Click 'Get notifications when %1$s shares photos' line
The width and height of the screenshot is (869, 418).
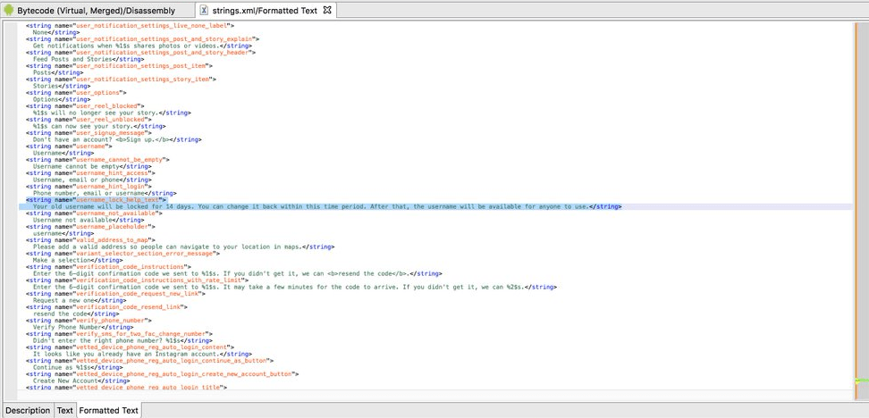click(x=142, y=46)
